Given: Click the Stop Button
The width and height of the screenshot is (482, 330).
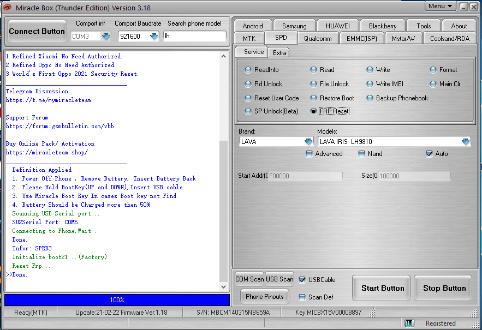Looking at the screenshot, I should 443,288.
